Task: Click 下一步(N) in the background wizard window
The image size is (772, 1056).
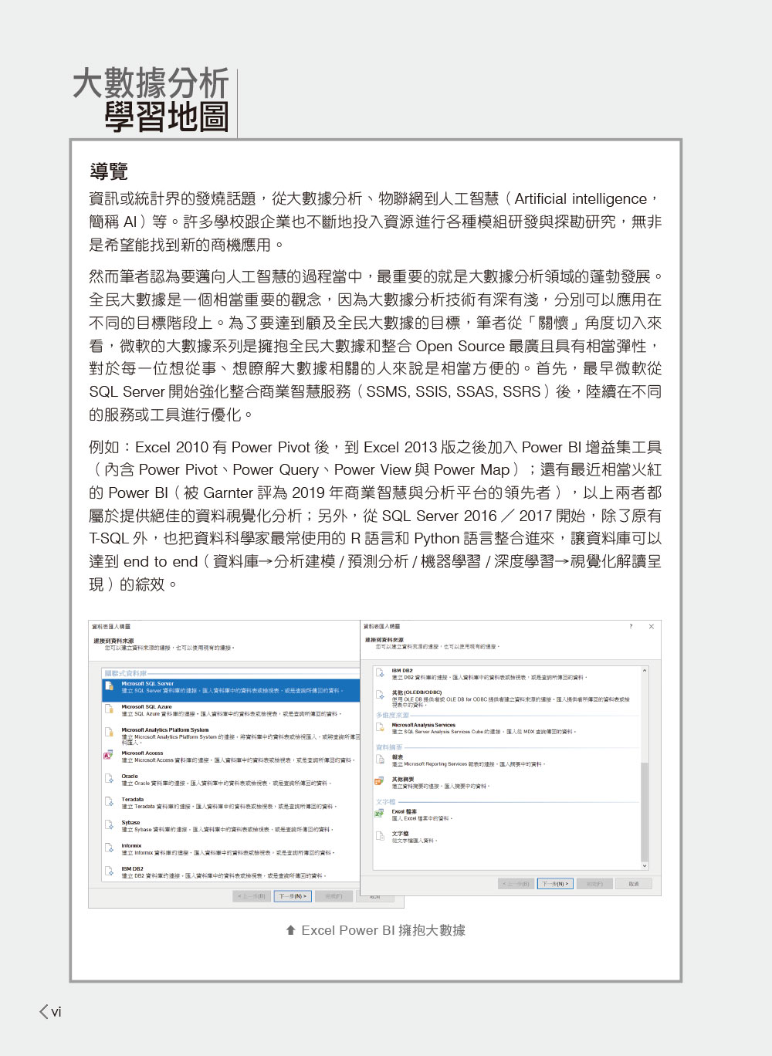Action: [293, 896]
